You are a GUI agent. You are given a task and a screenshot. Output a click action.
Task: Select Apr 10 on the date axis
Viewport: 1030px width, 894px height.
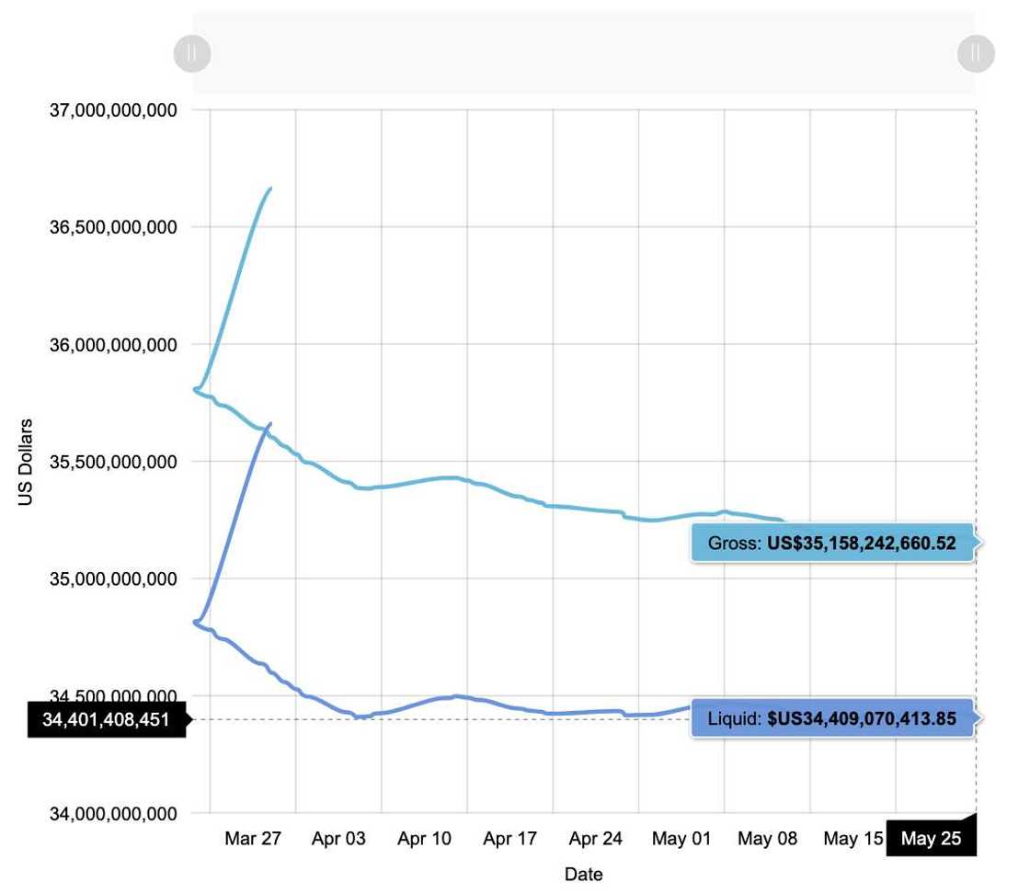point(424,838)
